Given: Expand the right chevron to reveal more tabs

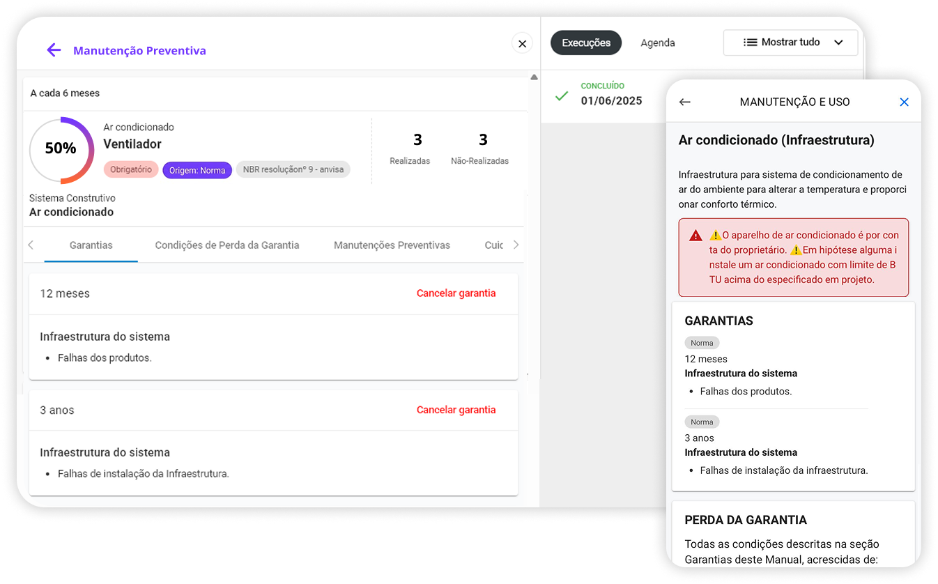Looking at the screenshot, I should 515,245.
